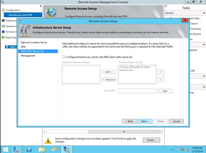Click the network tray icon
The width and height of the screenshot is (206, 153).
(182, 150)
